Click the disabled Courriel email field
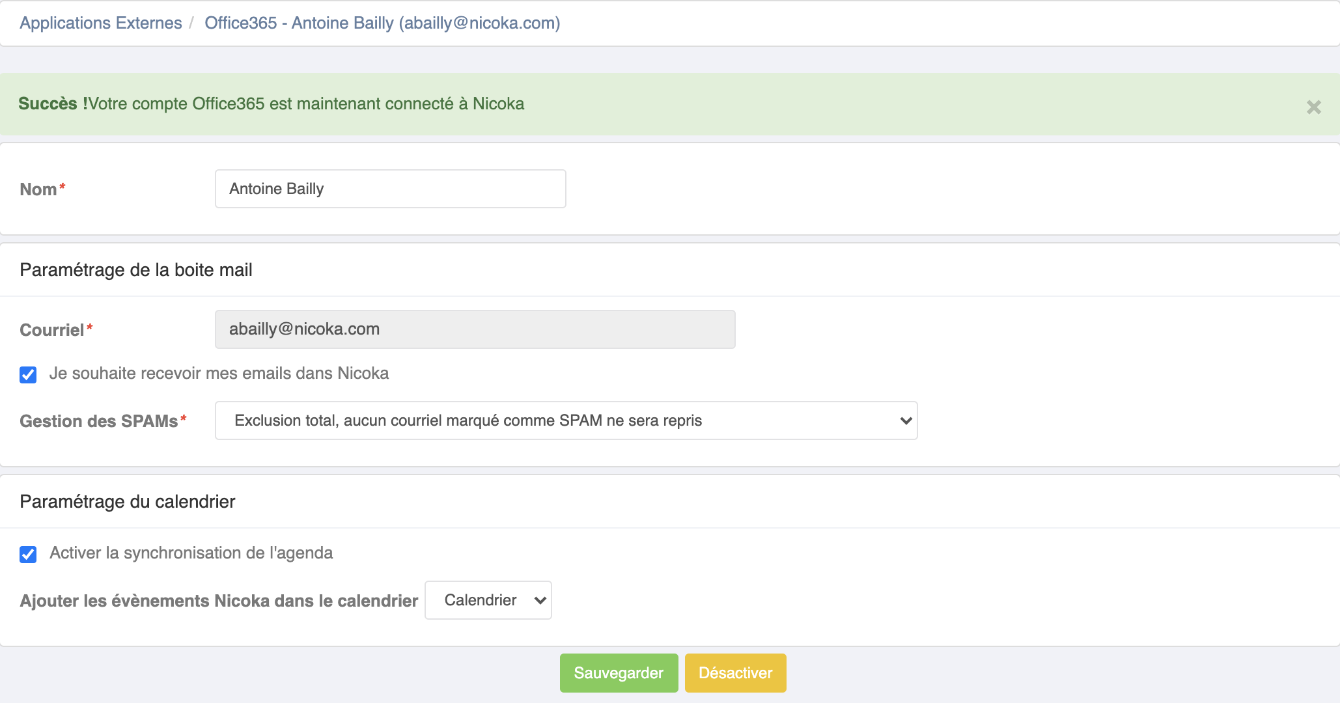 (475, 329)
